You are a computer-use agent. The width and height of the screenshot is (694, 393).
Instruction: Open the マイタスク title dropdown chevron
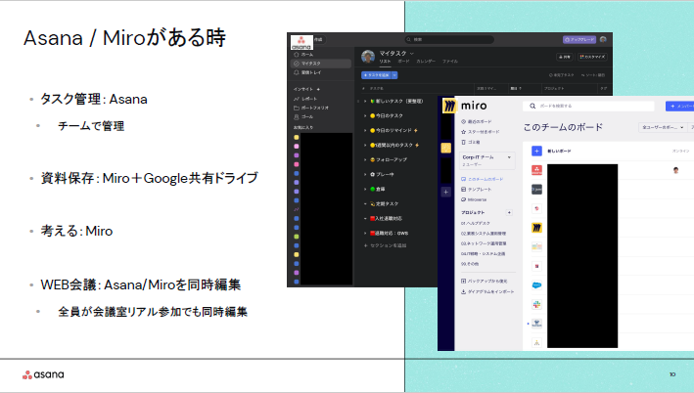[x=412, y=53]
